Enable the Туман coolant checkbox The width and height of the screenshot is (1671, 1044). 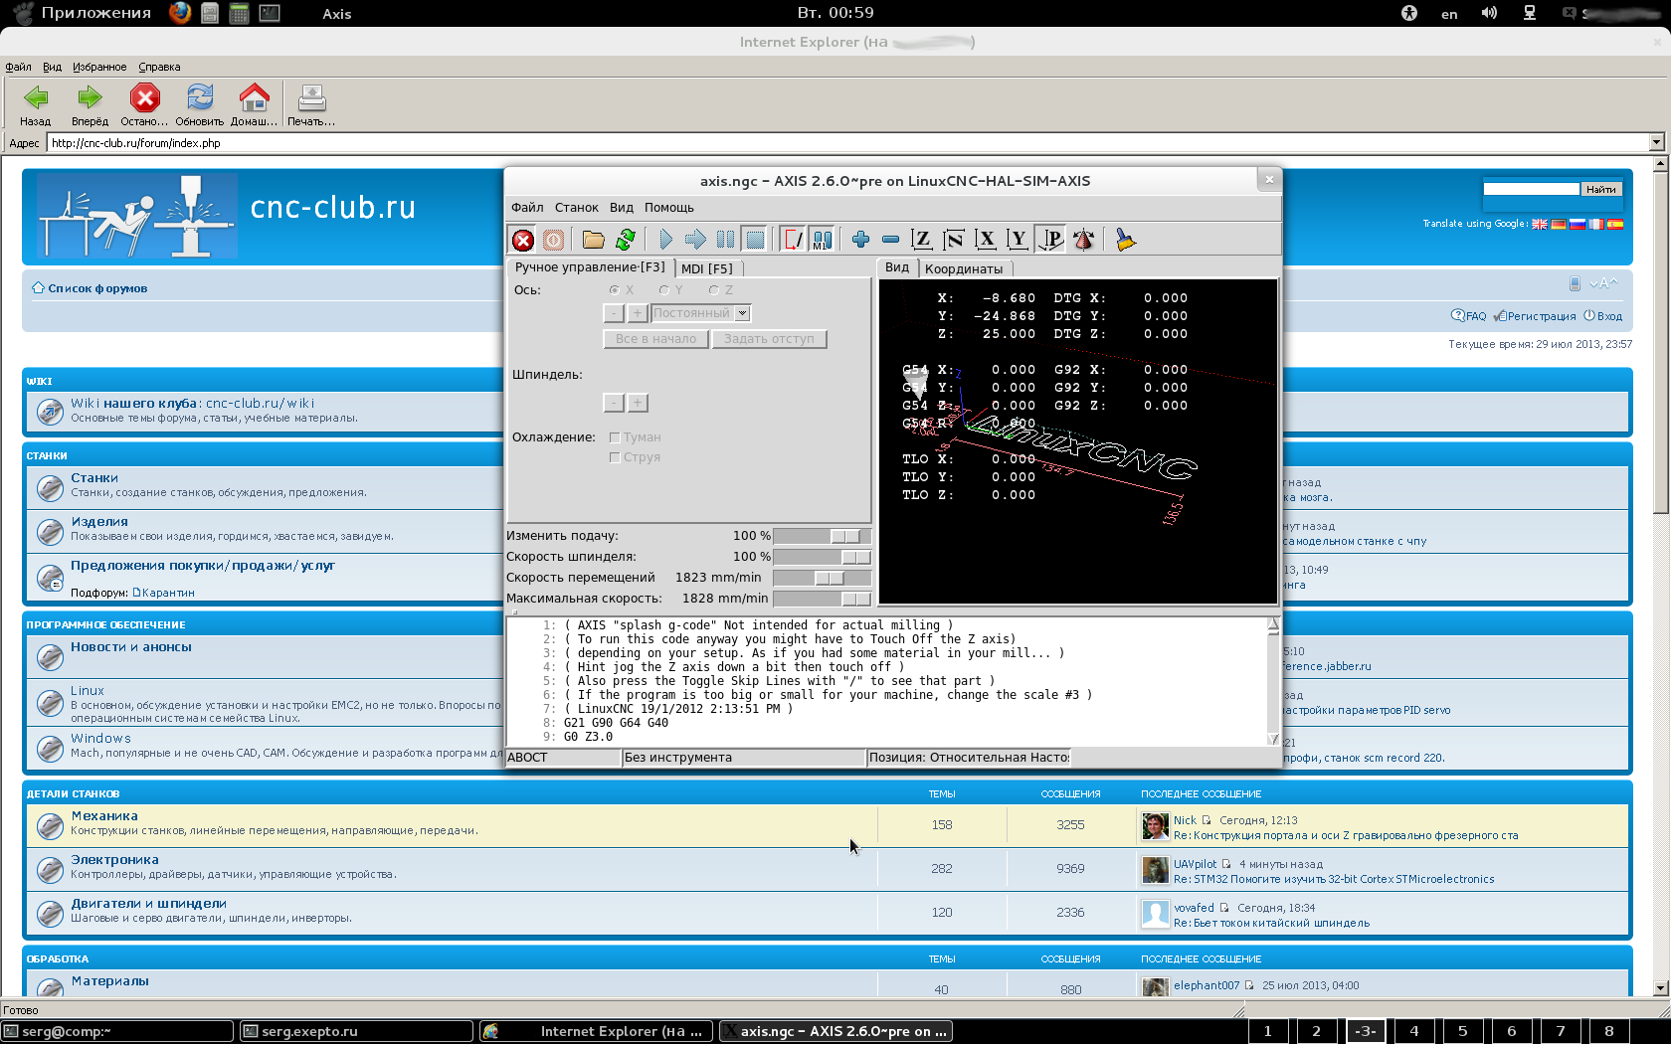(x=615, y=437)
